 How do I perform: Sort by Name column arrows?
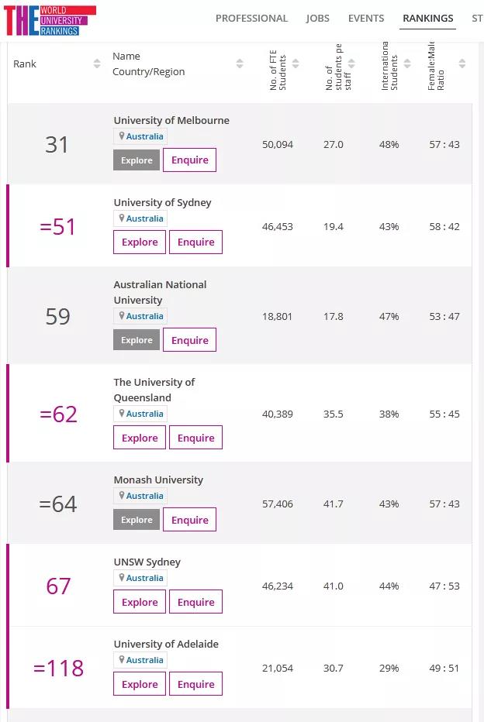coord(240,64)
